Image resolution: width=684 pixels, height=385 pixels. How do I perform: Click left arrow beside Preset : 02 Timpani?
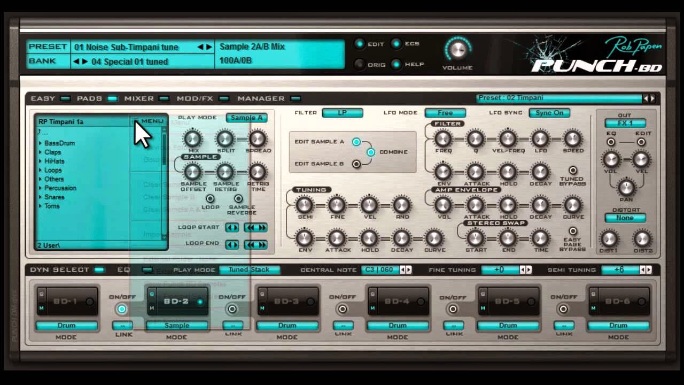click(x=646, y=98)
